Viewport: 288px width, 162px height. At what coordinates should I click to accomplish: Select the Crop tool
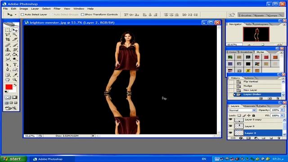click(8, 39)
